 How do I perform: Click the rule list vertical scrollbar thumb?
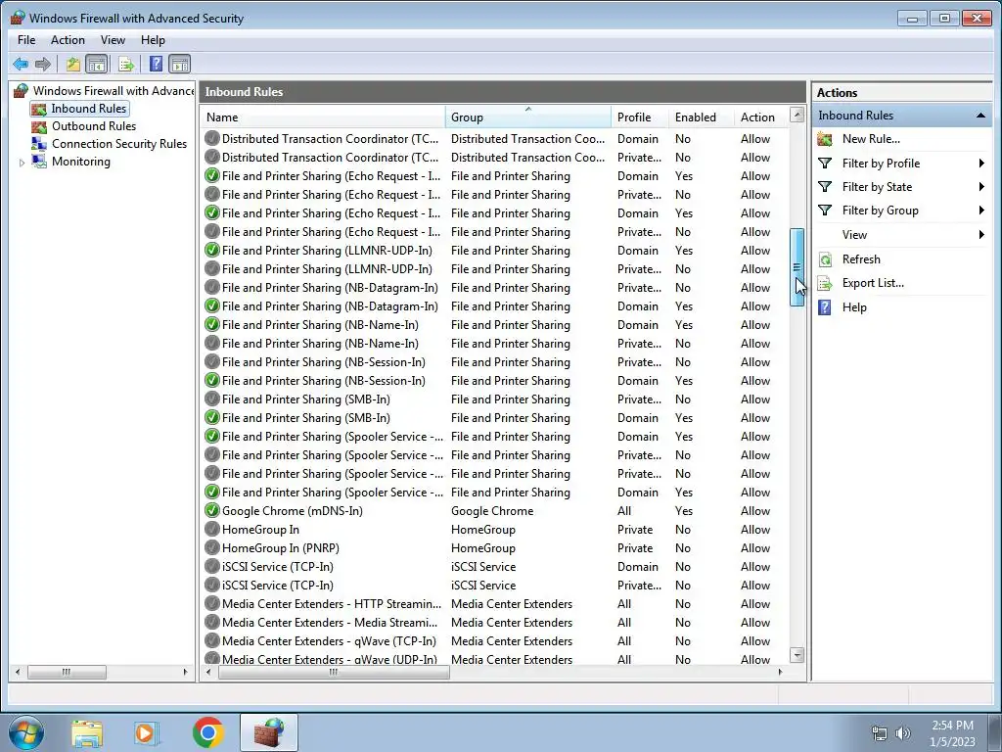point(797,267)
